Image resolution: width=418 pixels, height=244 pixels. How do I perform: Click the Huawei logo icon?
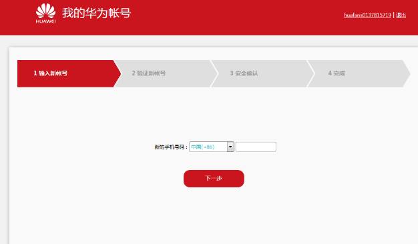coord(46,13)
